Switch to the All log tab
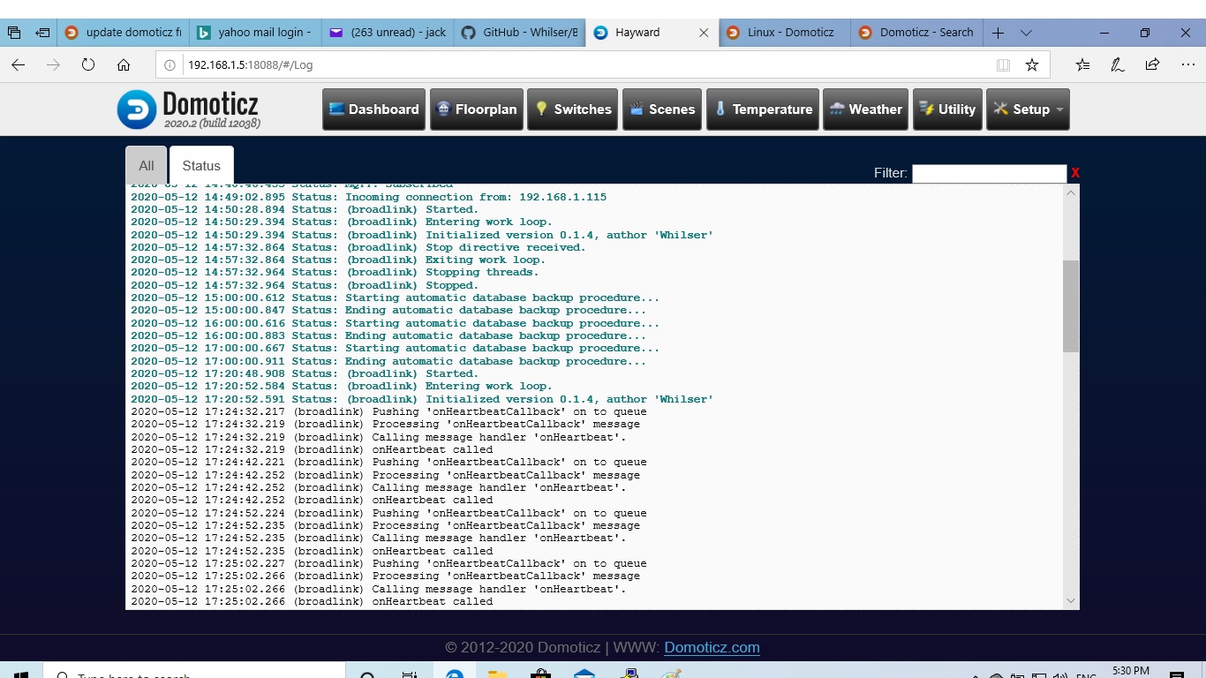Viewport: 1206px width, 678px height. pos(146,165)
